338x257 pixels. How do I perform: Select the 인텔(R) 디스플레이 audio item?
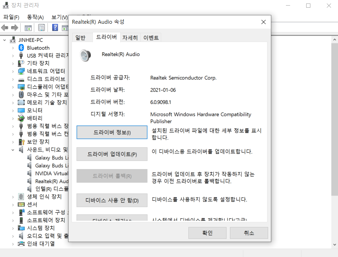pos(52,189)
